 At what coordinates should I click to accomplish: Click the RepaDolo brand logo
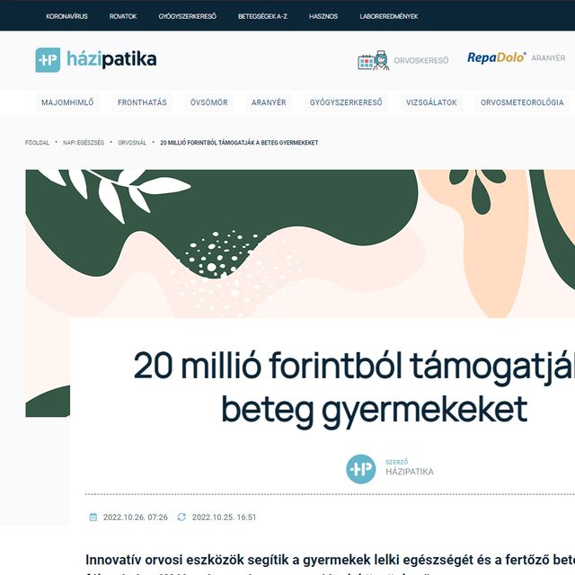click(x=497, y=57)
